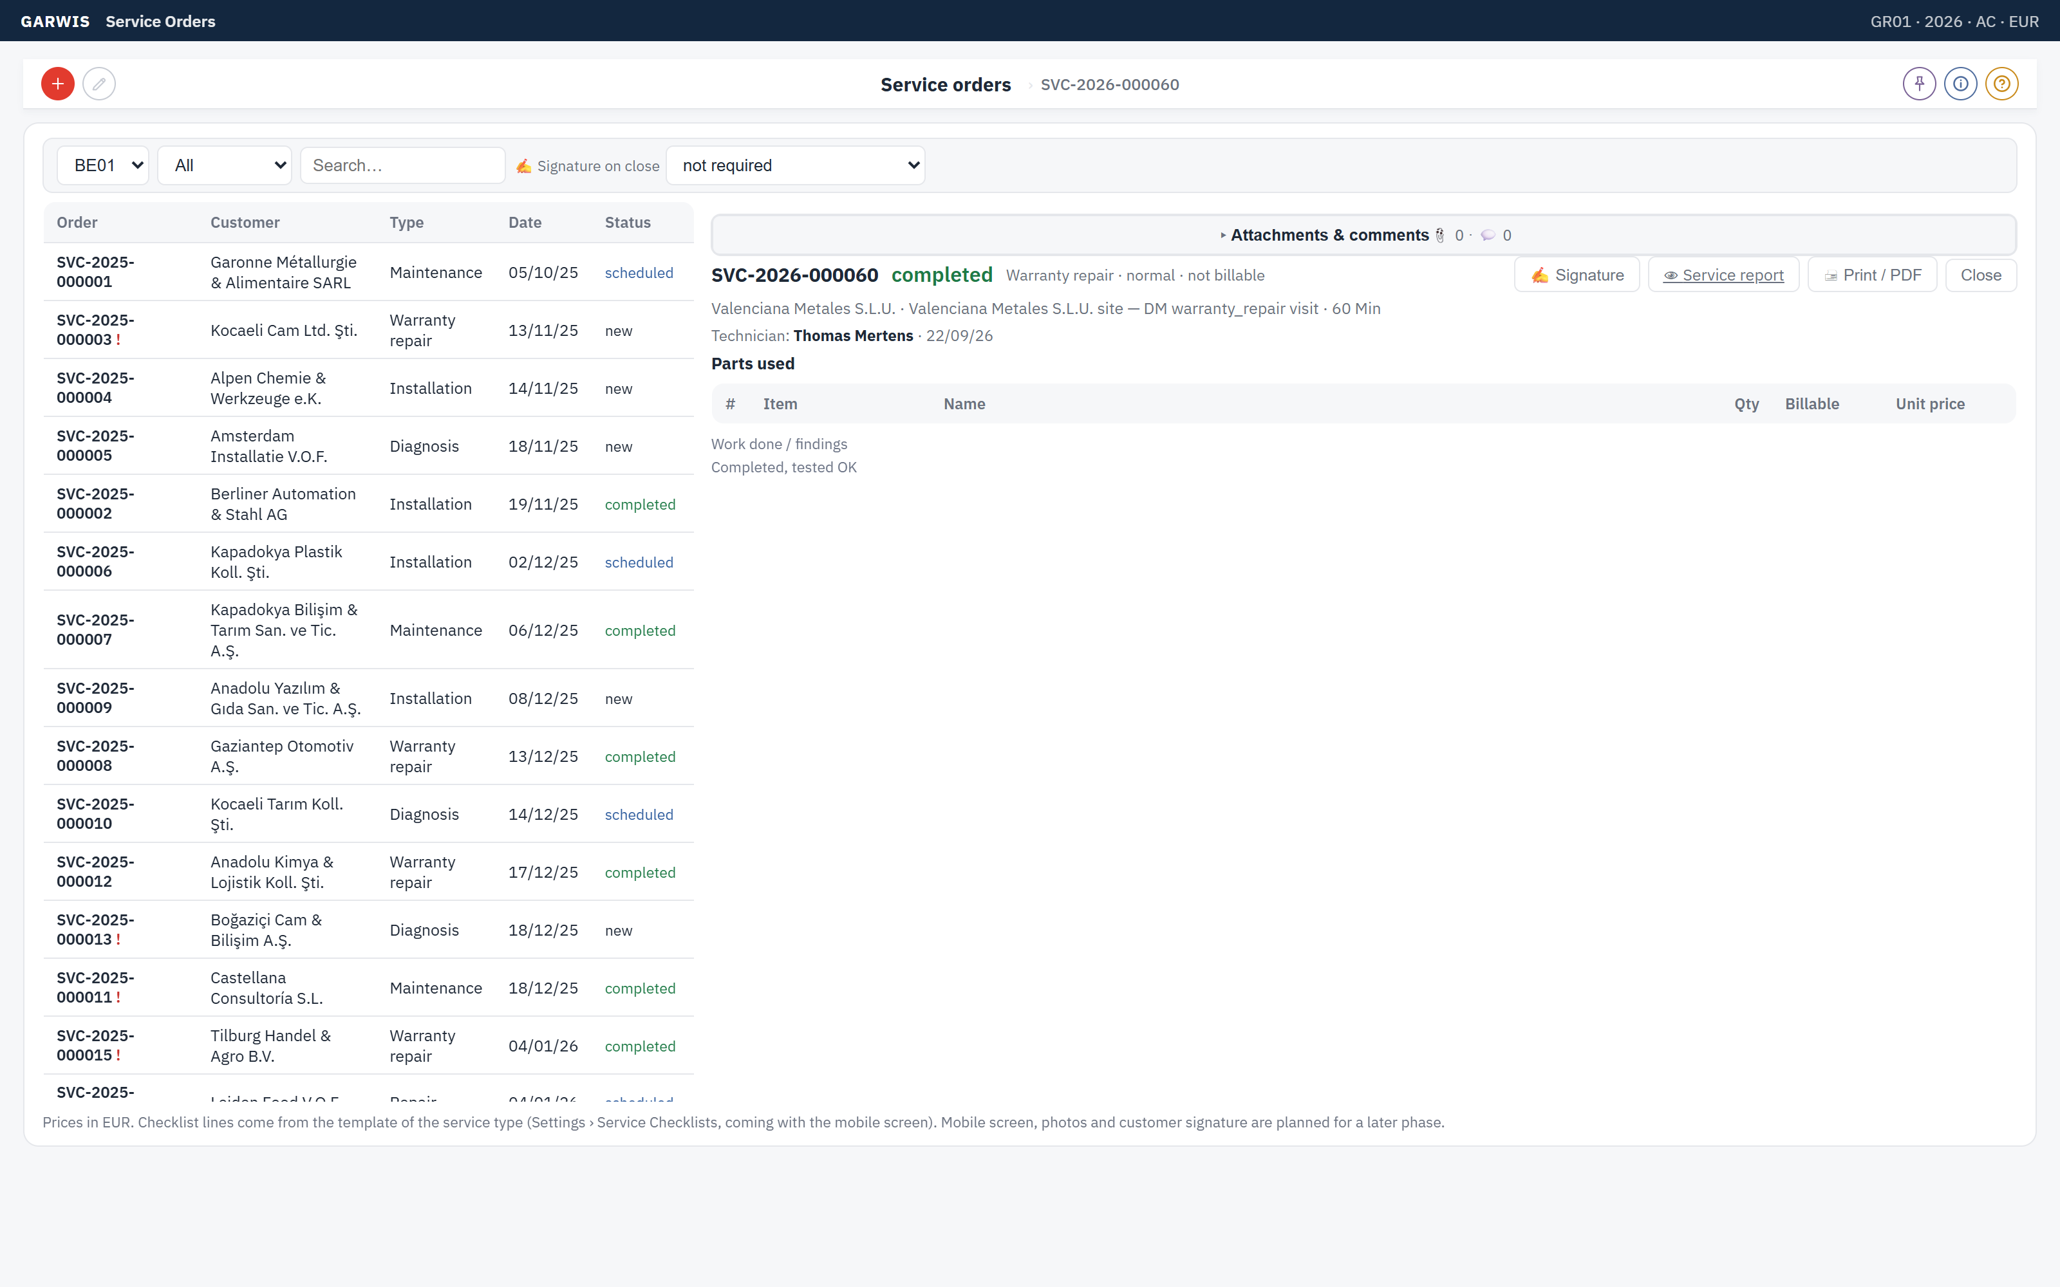Click the Unit price column header

point(1930,403)
